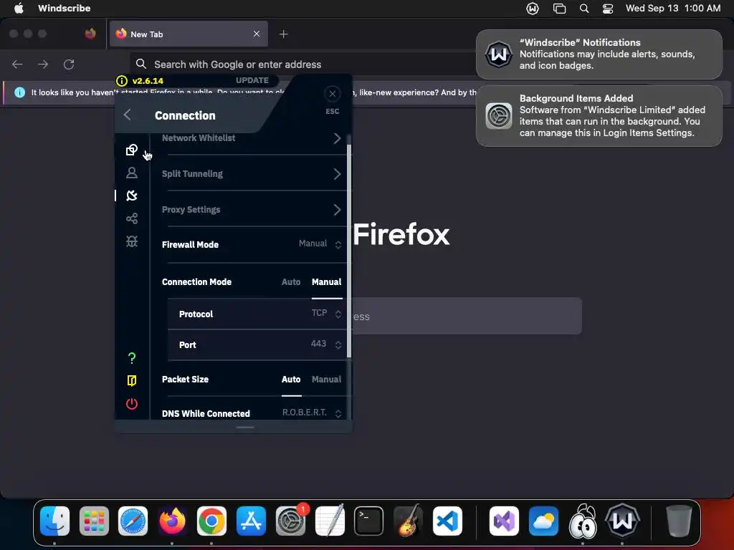Set Packet Size to Auto
This screenshot has height=550, width=734.
coord(291,380)
